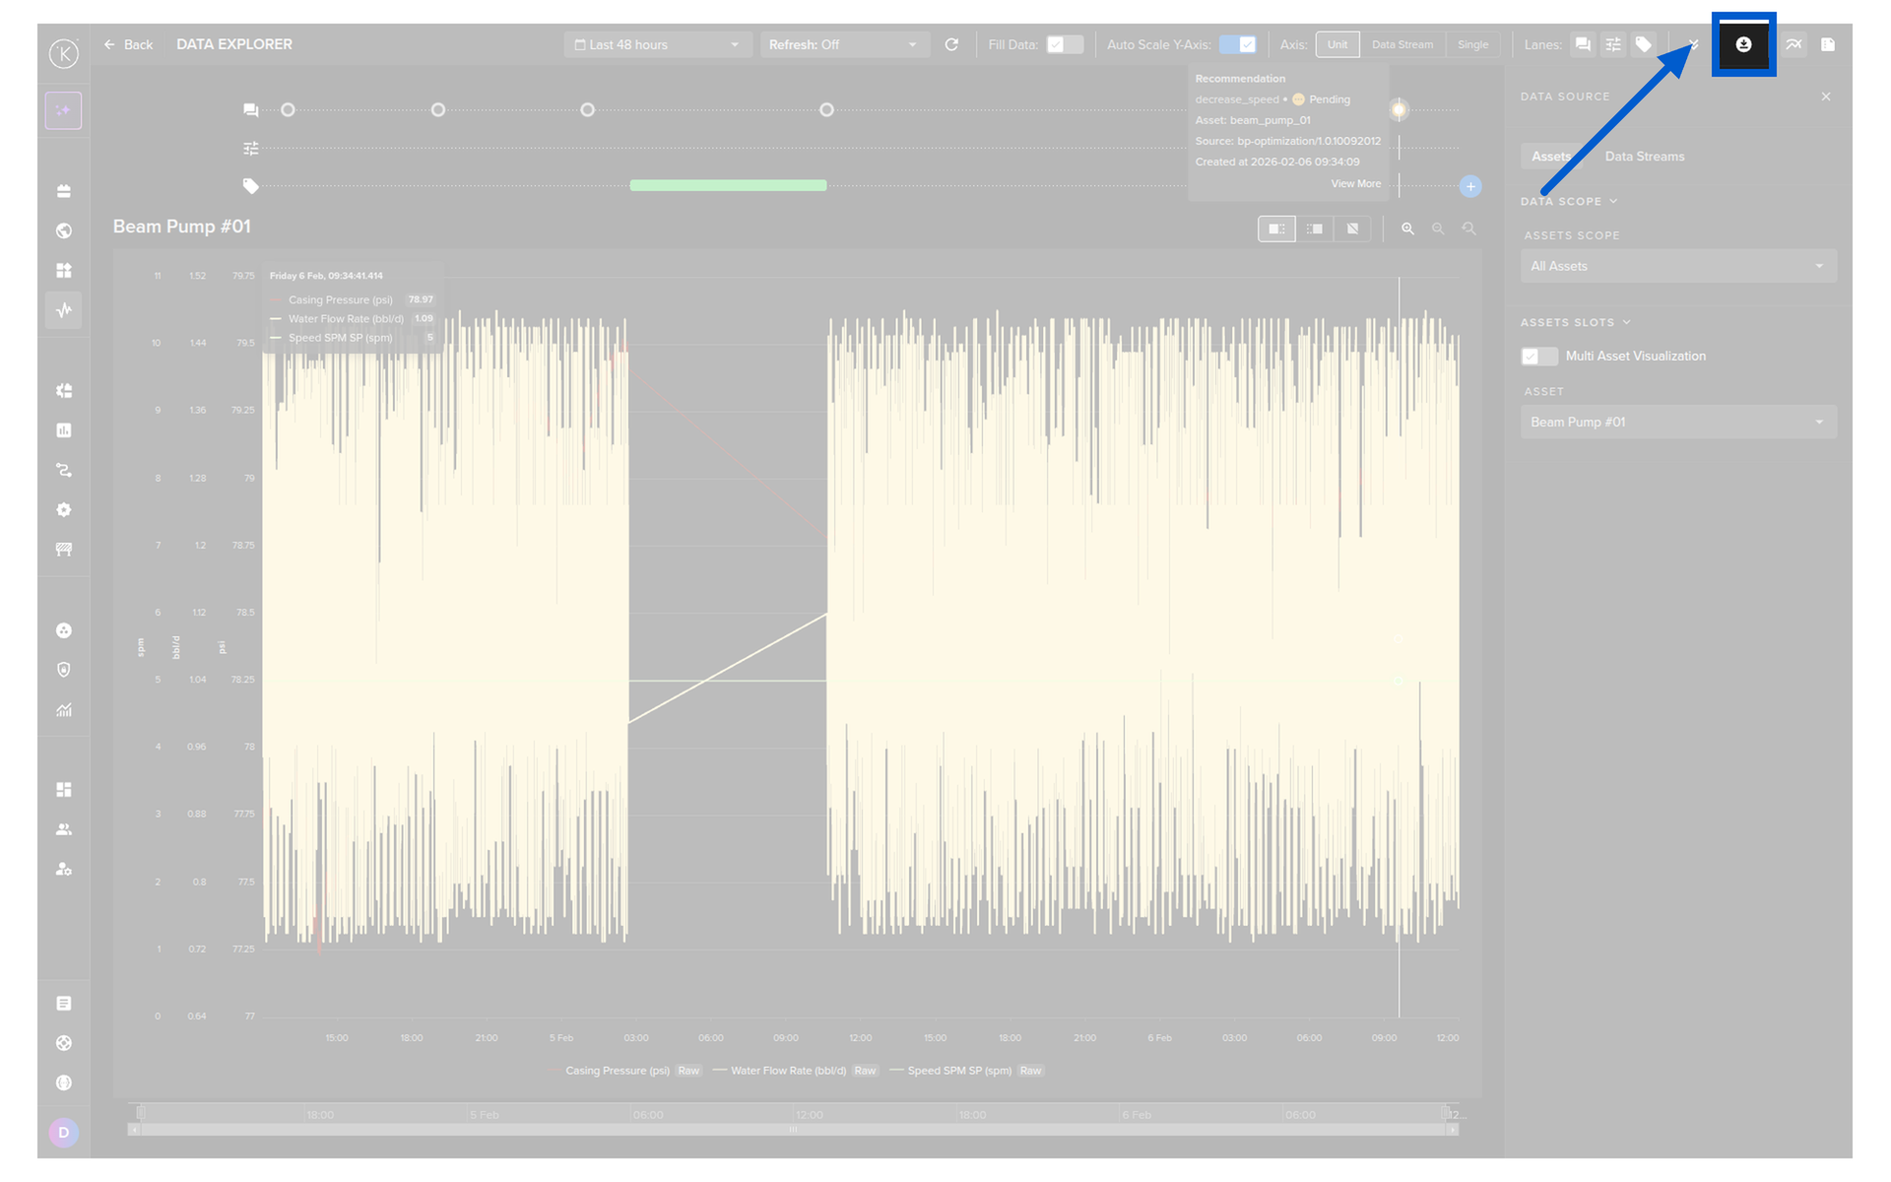
Task: Switch to the Data Streams tab
Action: (1644, 157)
